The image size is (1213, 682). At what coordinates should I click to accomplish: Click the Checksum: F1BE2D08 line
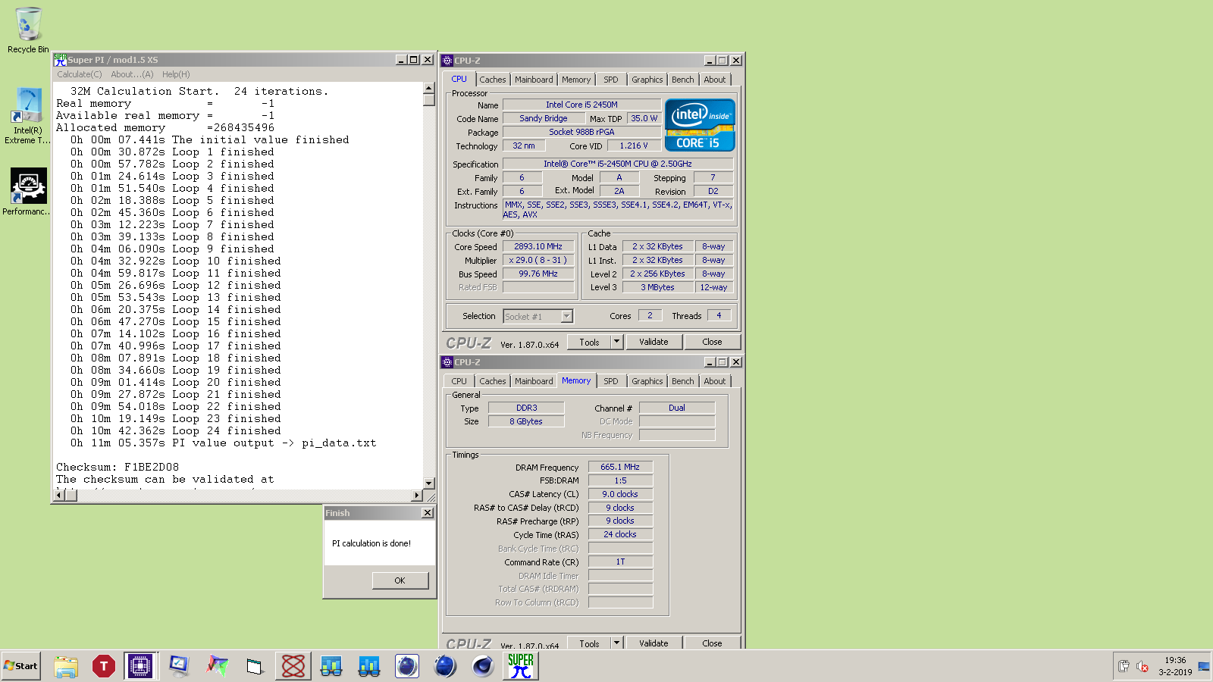pyautogui.click(x=118, y=468)
